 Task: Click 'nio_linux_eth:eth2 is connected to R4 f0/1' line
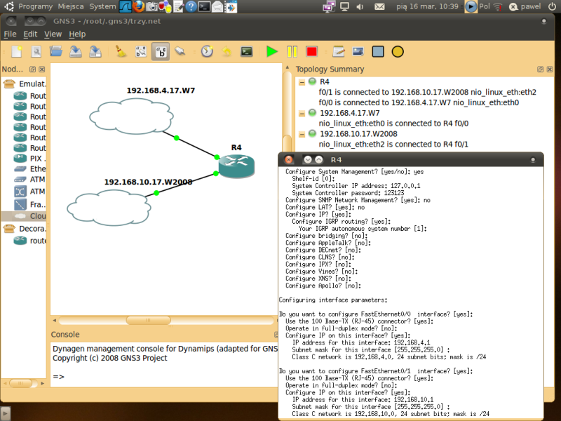click(x=393, y=145)
